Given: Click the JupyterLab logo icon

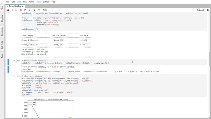Looking at the screenshot, I should tap(2, 2).
